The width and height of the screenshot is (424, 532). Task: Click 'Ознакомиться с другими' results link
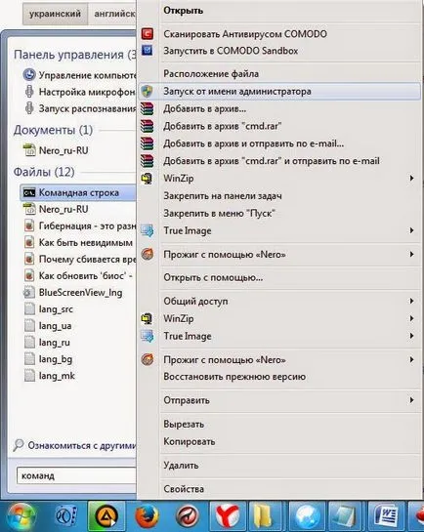point(82,445)
